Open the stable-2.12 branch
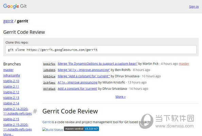 11,92
